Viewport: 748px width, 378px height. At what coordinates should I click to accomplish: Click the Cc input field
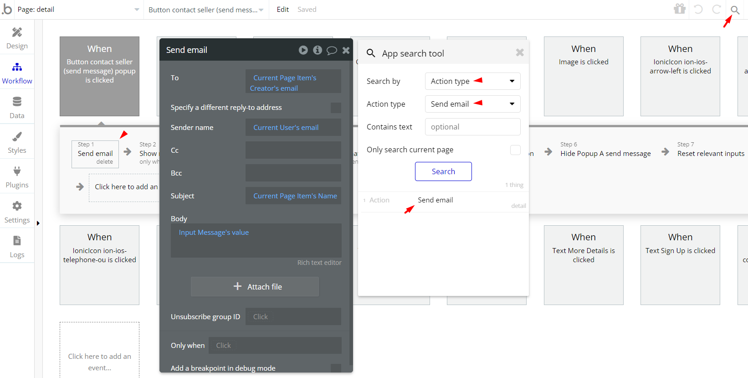pyautogui.click(x=293, y=150)
